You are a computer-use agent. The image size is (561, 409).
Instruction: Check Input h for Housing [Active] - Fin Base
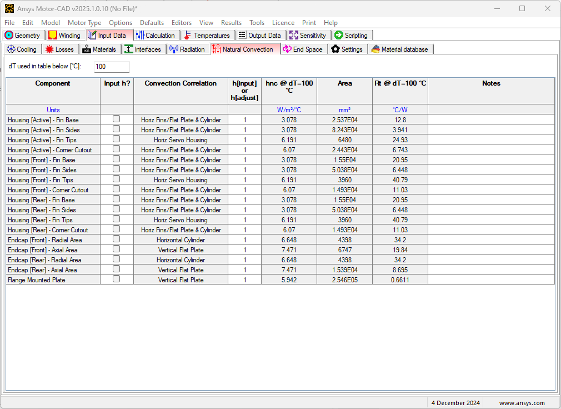pos(116,119)
